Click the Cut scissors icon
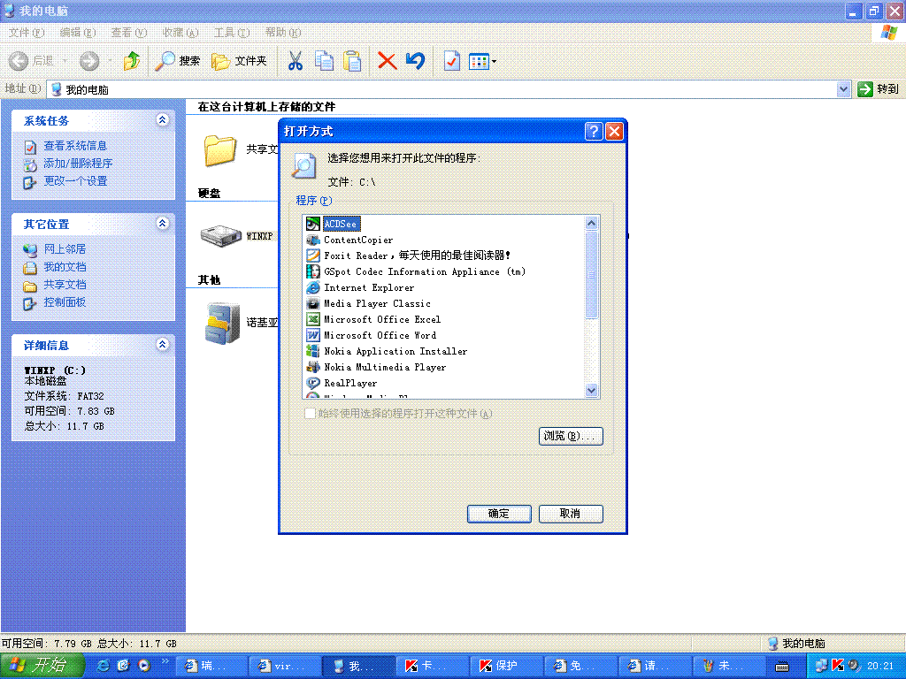This screenshot has height=679, width=906. point(296,61)
